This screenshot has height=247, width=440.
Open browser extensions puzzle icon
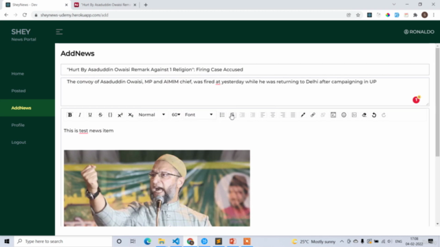pos(415,15)
